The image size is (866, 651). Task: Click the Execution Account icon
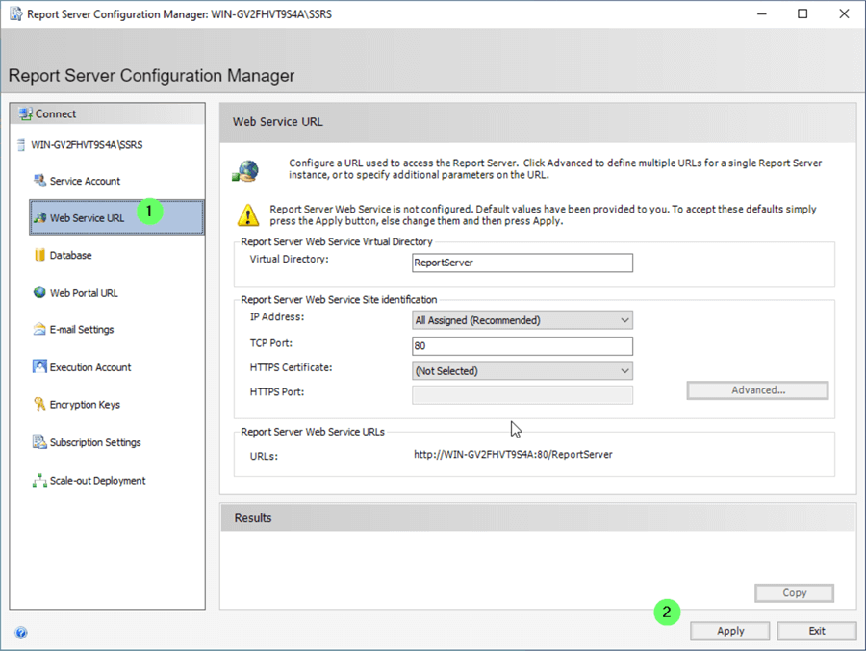pyautogui.click(x=39, y=367)
